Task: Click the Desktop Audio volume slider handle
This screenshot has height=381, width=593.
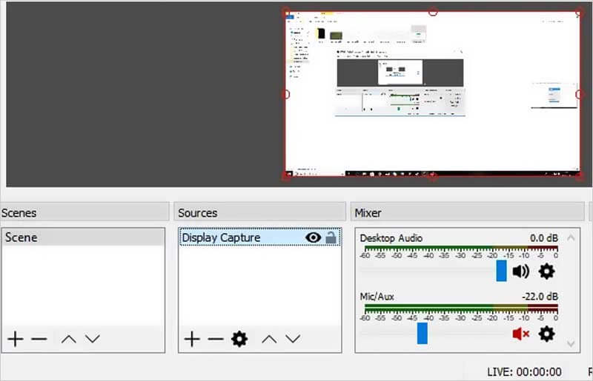Action: click(x=501, y=271)
